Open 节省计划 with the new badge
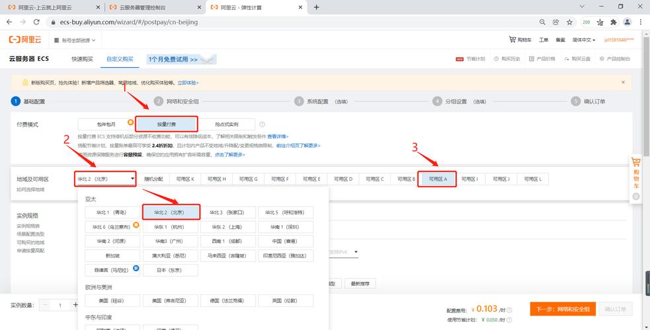 click(471, 59)
